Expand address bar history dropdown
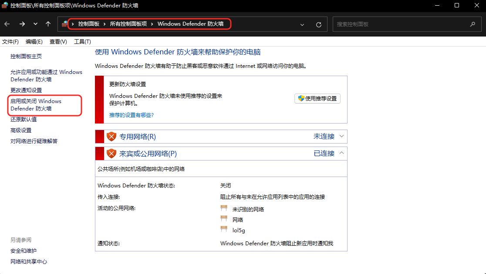The width and height of the screenshot is (486, 274). coord(302,24)
